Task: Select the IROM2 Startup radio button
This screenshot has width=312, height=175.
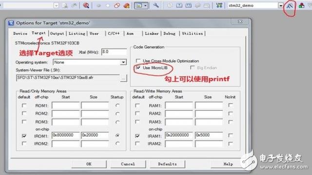Action: click(117, 143)
